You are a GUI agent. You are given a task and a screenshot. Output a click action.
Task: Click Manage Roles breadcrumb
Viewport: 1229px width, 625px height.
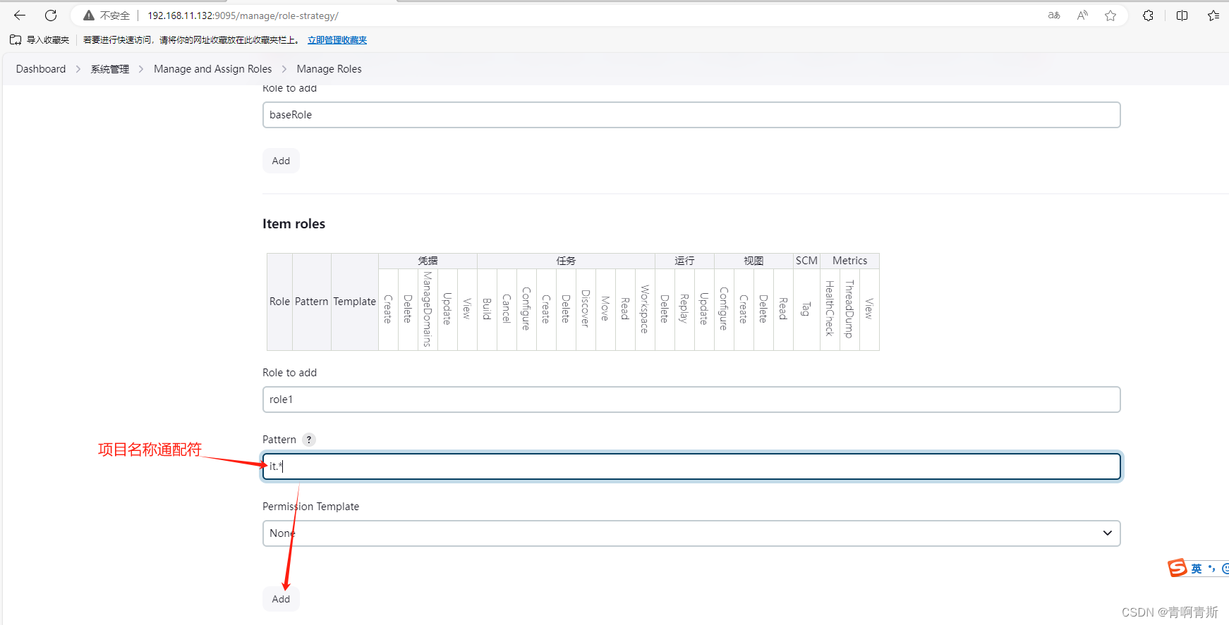(329, 69)
